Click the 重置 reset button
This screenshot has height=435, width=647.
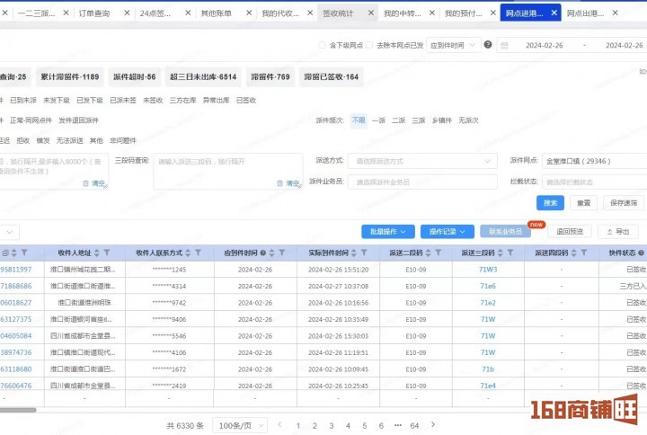click(x=584, y=203)
